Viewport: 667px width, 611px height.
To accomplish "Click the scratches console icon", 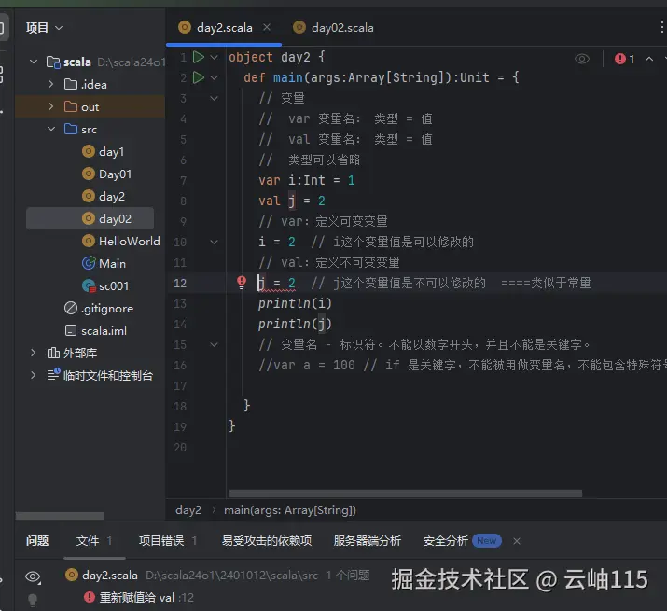I will click(53, 375).
